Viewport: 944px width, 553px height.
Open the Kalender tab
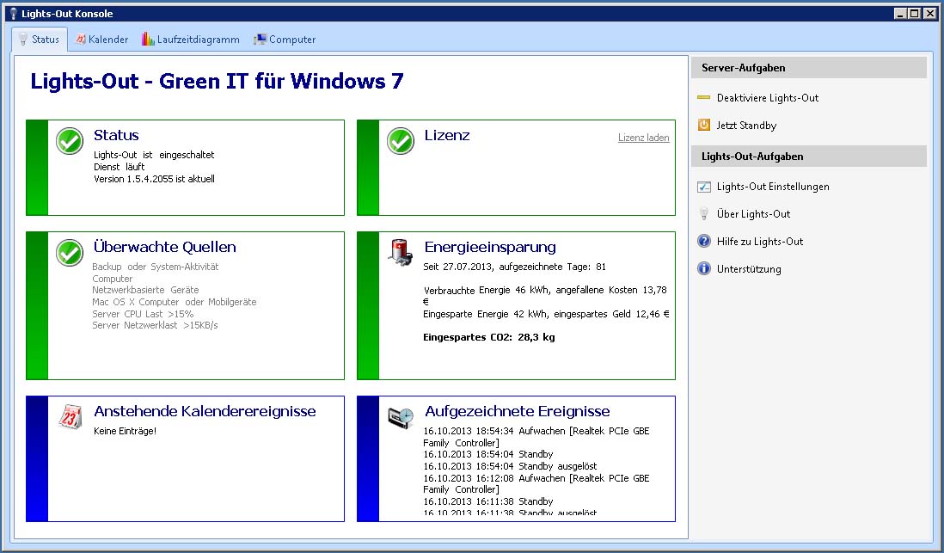coord(101,40)
